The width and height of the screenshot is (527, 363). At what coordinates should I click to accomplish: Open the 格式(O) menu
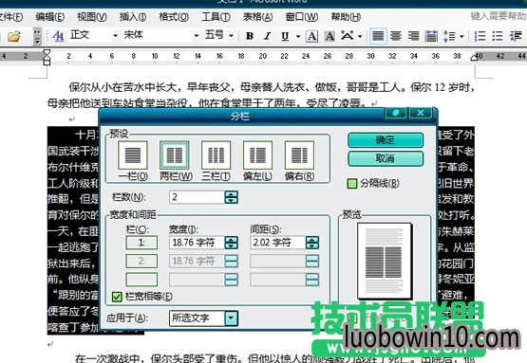[x=174, y=16]
